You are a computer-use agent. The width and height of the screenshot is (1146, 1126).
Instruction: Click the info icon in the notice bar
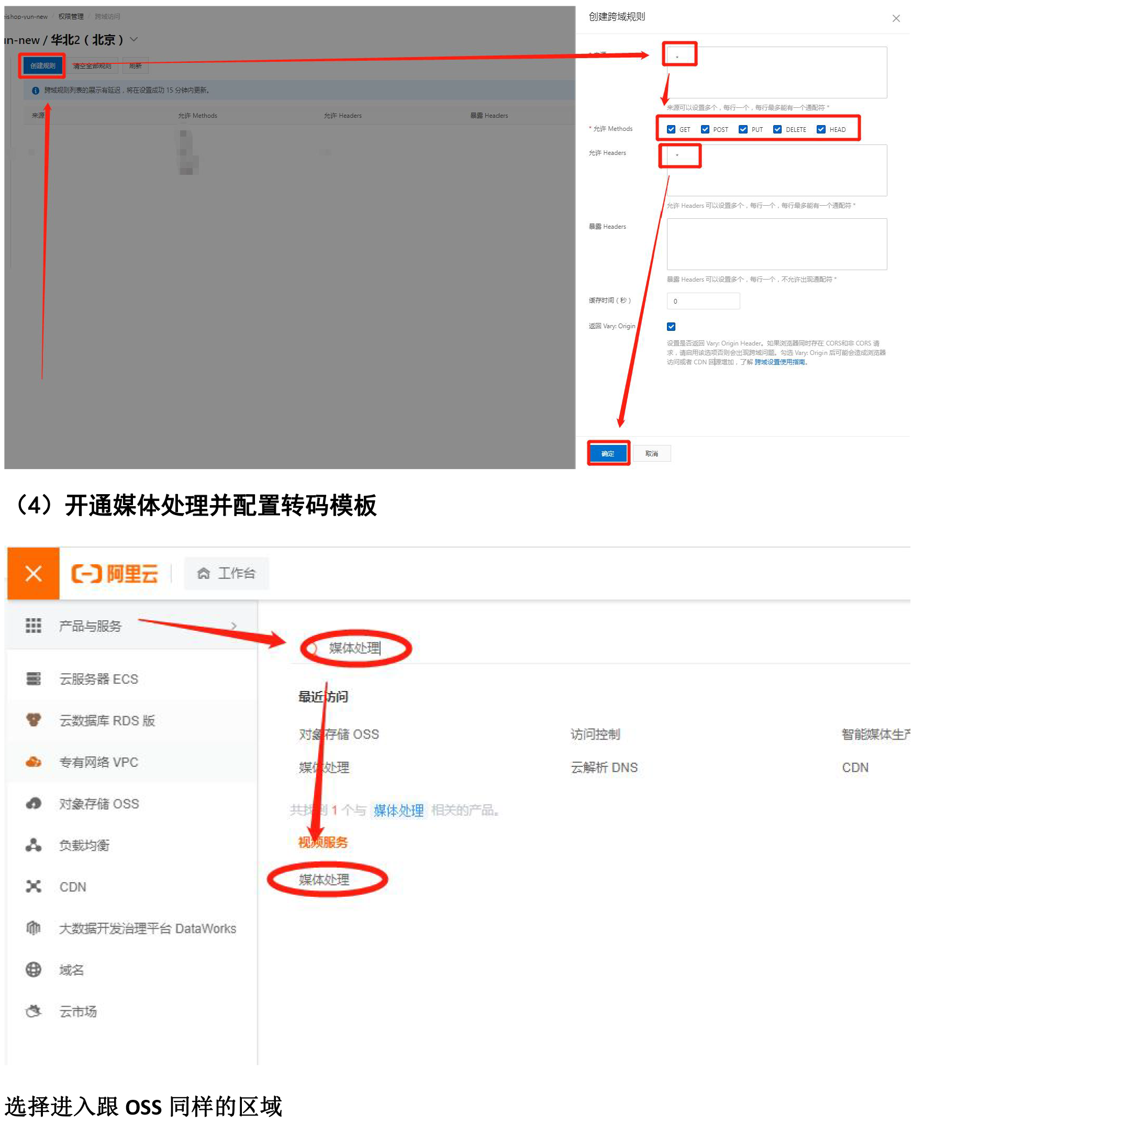point(36,91)
